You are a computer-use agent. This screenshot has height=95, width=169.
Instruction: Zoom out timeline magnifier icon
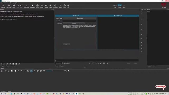coord(44,71)
